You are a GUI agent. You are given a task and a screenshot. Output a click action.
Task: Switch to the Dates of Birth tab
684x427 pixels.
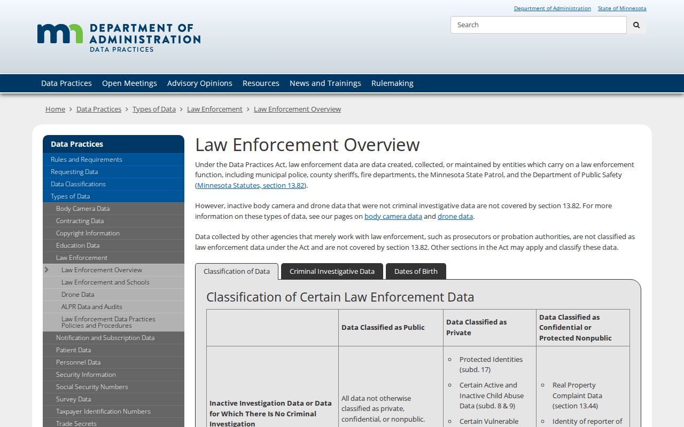416,271
